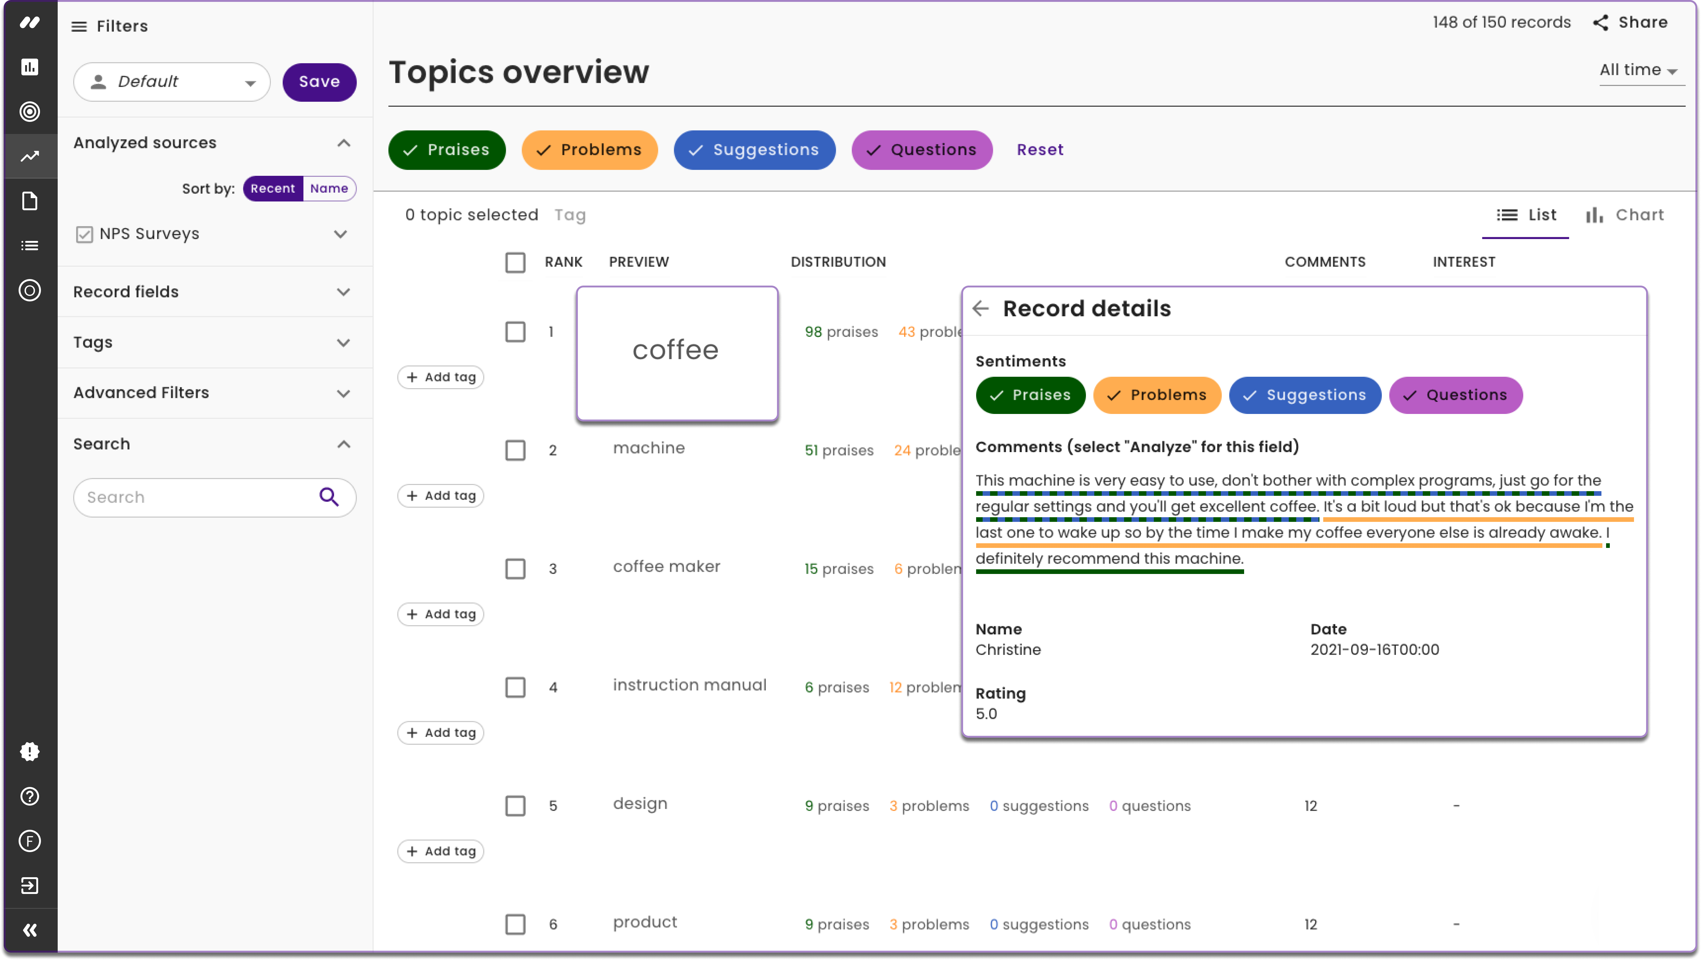Click the Share icon

pyautogui.click(x=1601, y=22)
